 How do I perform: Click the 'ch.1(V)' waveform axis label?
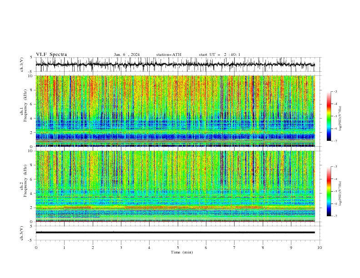22,65
